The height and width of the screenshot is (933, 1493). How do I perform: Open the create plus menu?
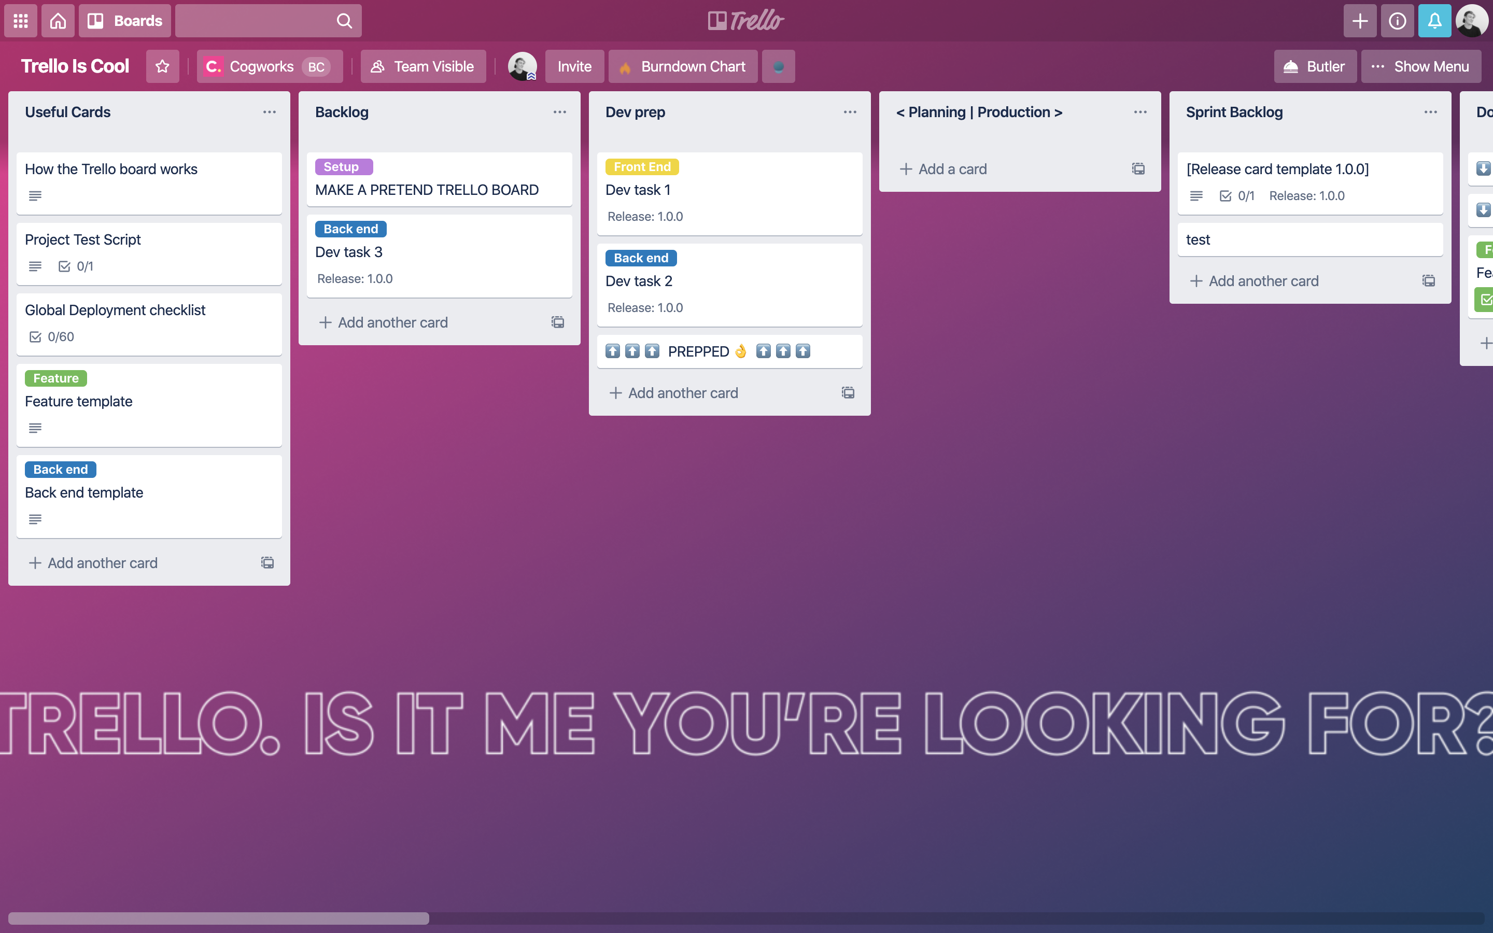coord(1360,21)
